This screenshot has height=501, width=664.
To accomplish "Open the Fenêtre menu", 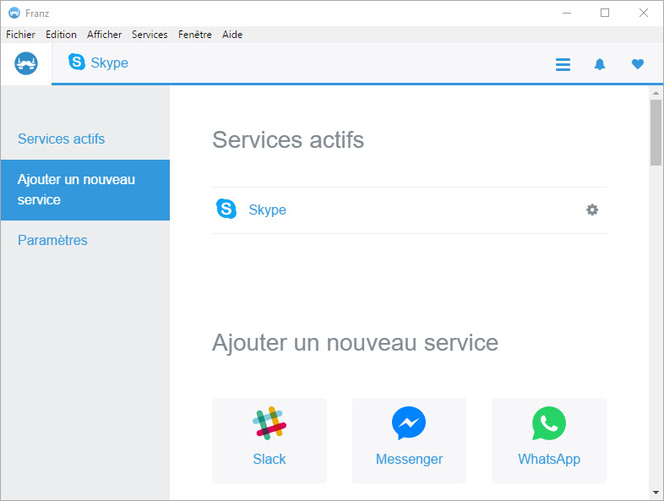I will click(195, 35).
